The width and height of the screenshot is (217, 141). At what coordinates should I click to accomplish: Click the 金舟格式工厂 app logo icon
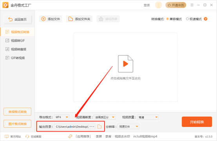click(5, 5)
